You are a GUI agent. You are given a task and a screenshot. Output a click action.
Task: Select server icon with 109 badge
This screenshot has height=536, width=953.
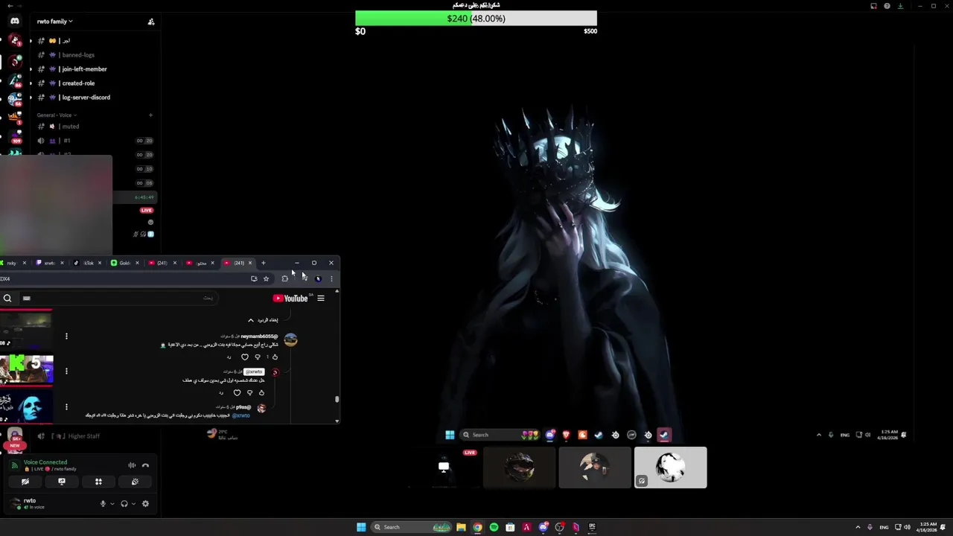(15, 136)
